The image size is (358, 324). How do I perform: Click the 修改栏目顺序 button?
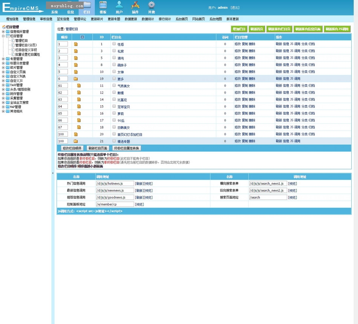[x=72, y=148]
